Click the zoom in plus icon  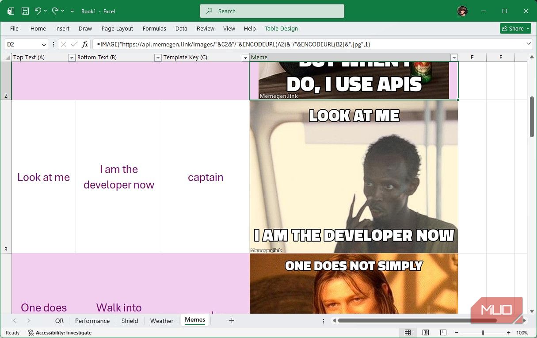coord(509,333)
